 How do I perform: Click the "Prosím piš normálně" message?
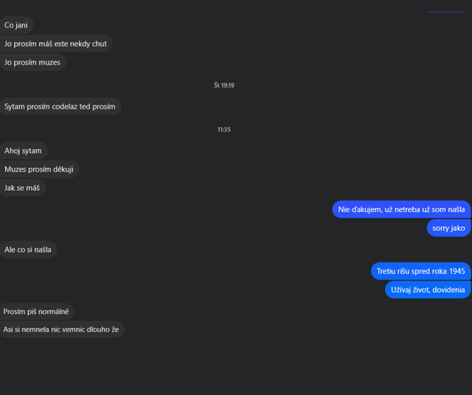click(x=36, y=312)
